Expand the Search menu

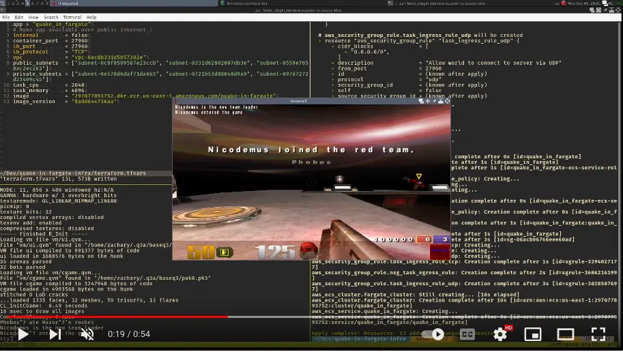pos(51,17)
